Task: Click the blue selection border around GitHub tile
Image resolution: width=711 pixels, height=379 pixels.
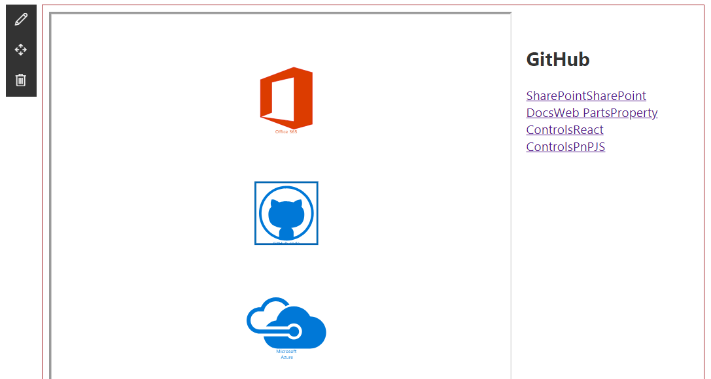Action: (x=255, y=214)
